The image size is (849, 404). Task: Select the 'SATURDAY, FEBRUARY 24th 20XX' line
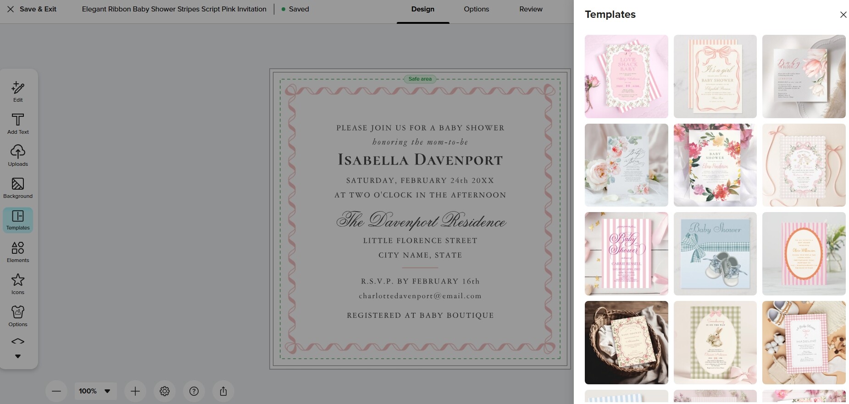(x=420, y=180)
